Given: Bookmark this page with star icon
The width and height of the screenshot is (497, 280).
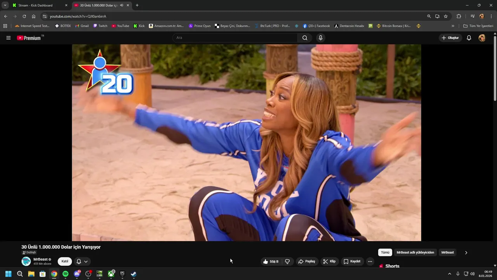Looking at the screenshot, I should tap(446, 16).
